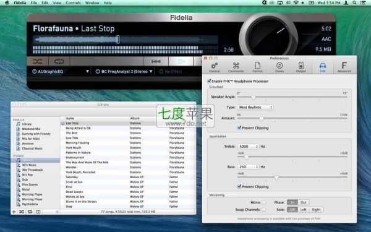
Task: Open the BC FreqAnalyst 2 dropdown arrow
Action: [151, 71]
